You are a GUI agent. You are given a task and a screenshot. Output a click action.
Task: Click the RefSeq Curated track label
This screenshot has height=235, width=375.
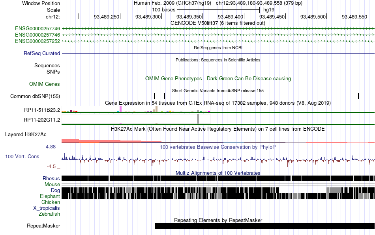(41, 53)
